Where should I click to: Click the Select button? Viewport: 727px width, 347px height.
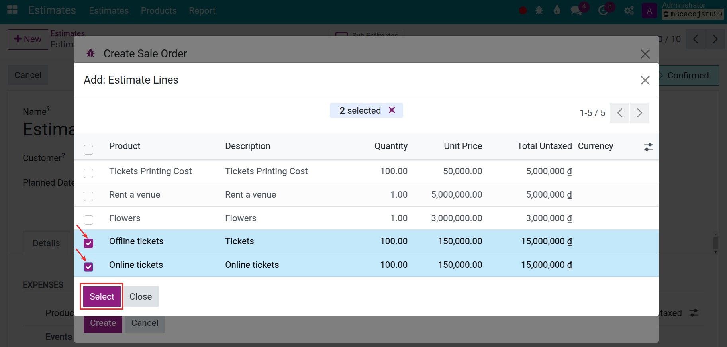(102, 296)
